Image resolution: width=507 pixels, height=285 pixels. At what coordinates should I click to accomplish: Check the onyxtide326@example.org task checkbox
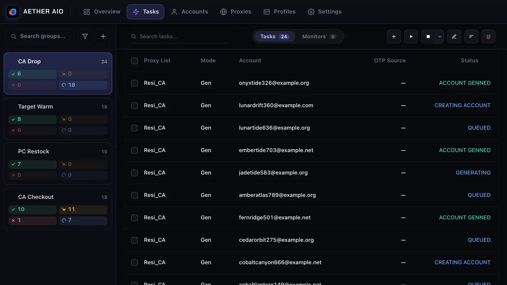(134, 83)
